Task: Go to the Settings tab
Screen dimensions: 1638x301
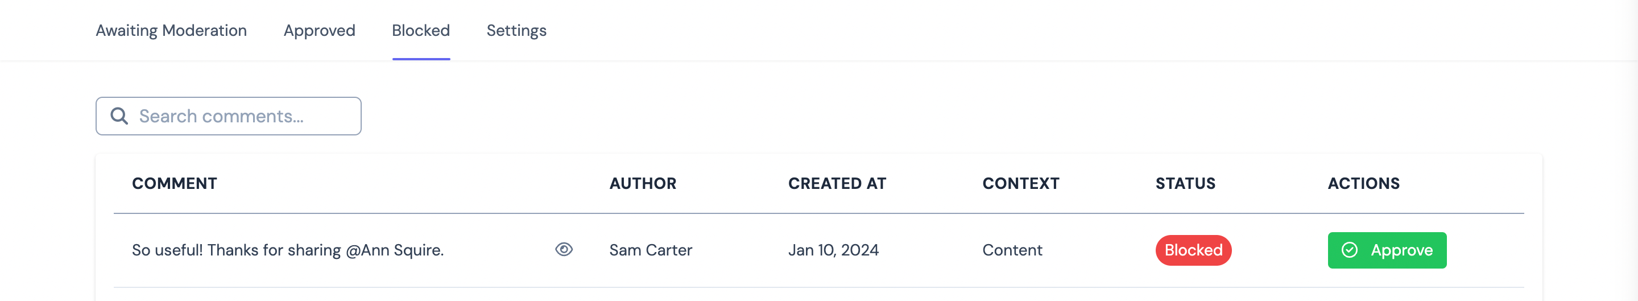Action: coord(516,31)
